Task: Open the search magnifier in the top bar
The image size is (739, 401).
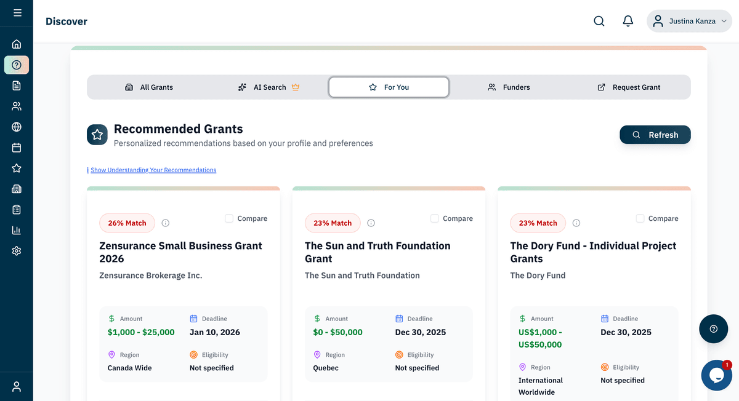Action: [x=599, y=20]
